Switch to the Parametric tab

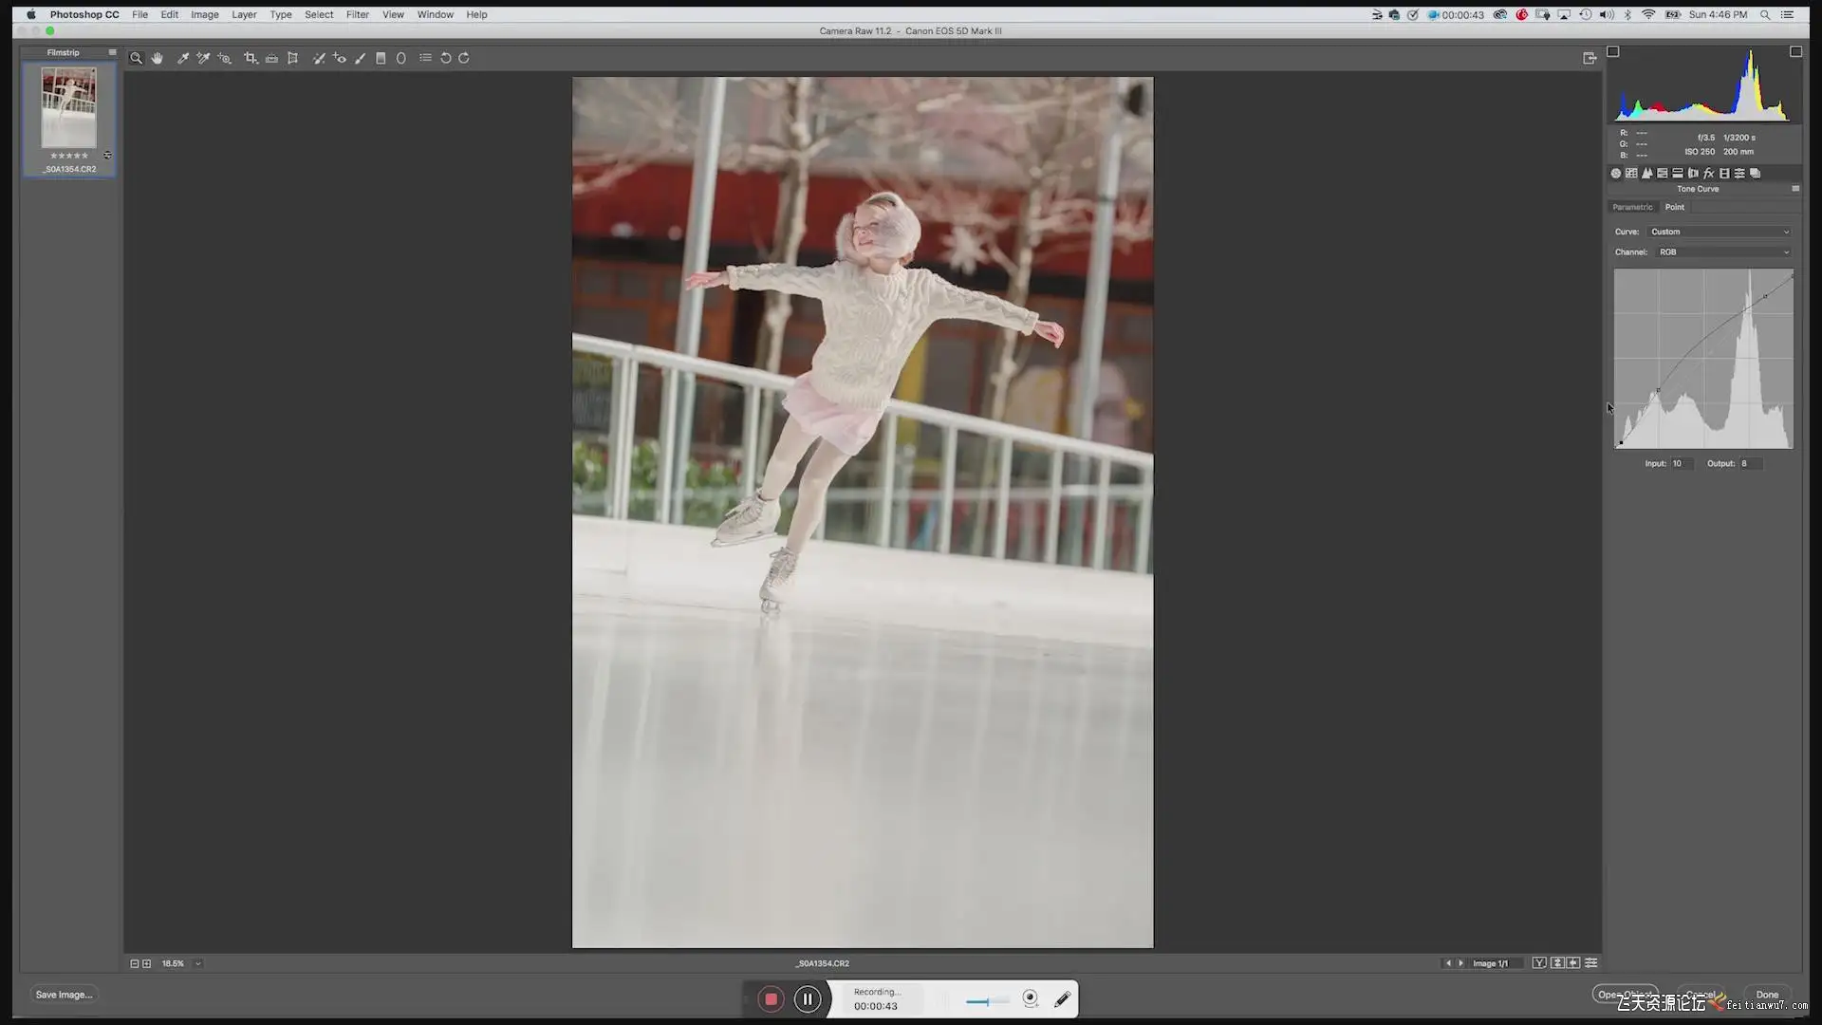(1632, 208)
